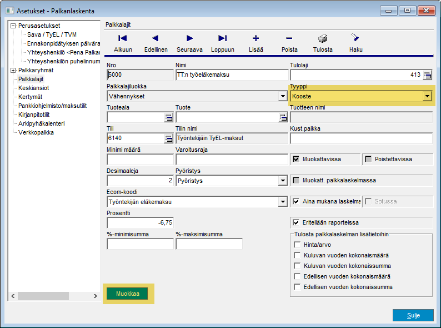Click the Nimi field TT:n työeläkemaksu
This screenshot has width=441, height=328.
tap(232, 75)
